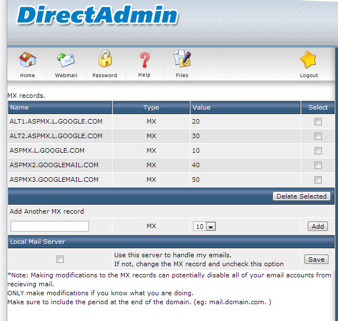This screenshot has height=321, width=338.
Task: Open the Home house icon
Action: [x=27, y=60]
